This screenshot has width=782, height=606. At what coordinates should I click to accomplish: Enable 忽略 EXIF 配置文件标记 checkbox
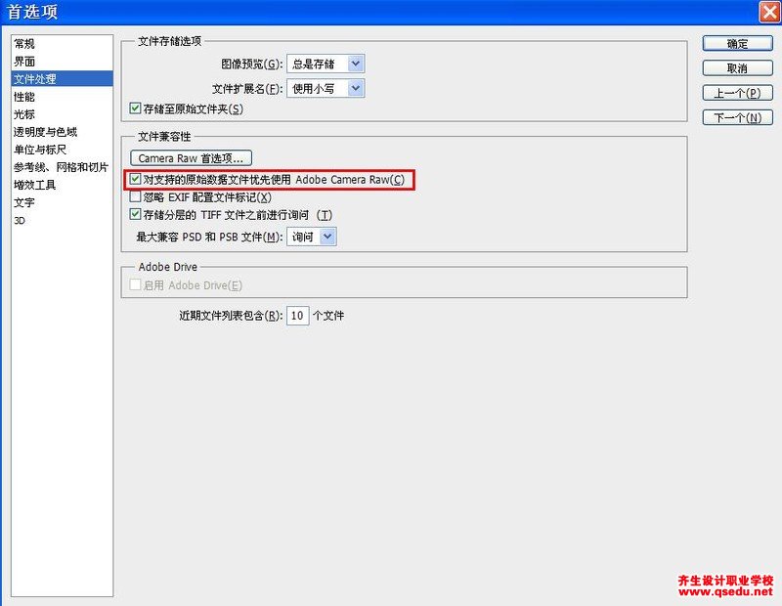pos(136,197)
